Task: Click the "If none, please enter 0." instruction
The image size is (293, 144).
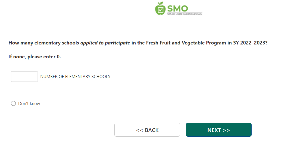Action: click(x=35, y=57)
